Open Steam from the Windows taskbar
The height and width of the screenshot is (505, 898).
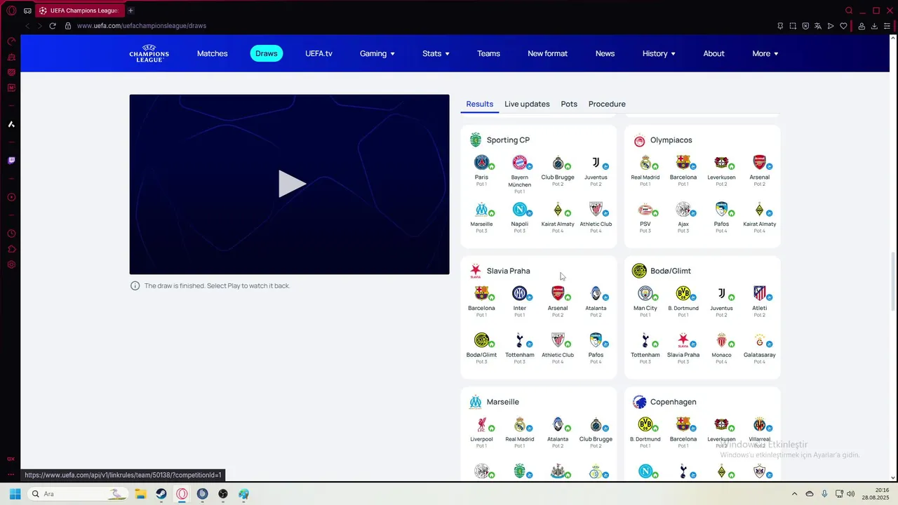(x=161, y=494)
